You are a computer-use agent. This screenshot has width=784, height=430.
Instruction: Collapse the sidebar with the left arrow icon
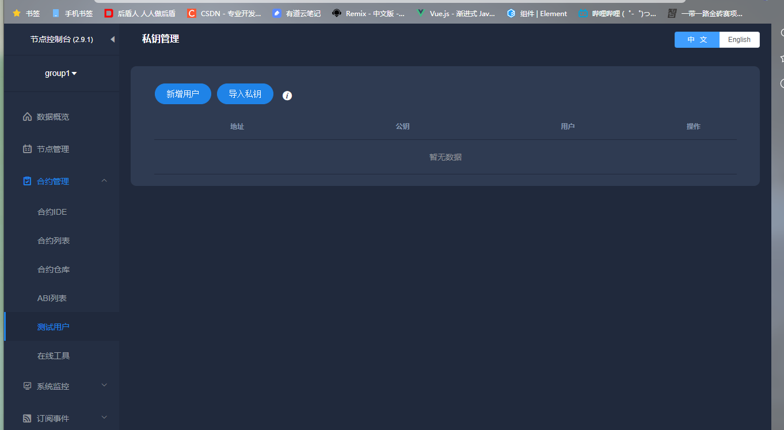click(x=113, y=39)
